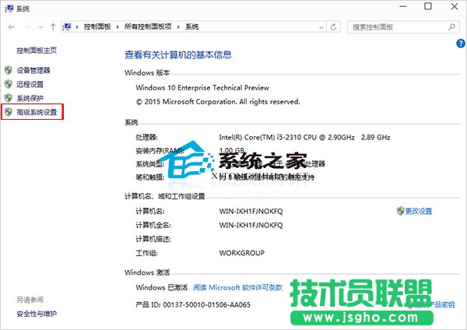Image resolution: width=467 pixels, height=330 pixels.
Task: Select 查看有关计算机的基本信息 heading
Action: point(178,54)
